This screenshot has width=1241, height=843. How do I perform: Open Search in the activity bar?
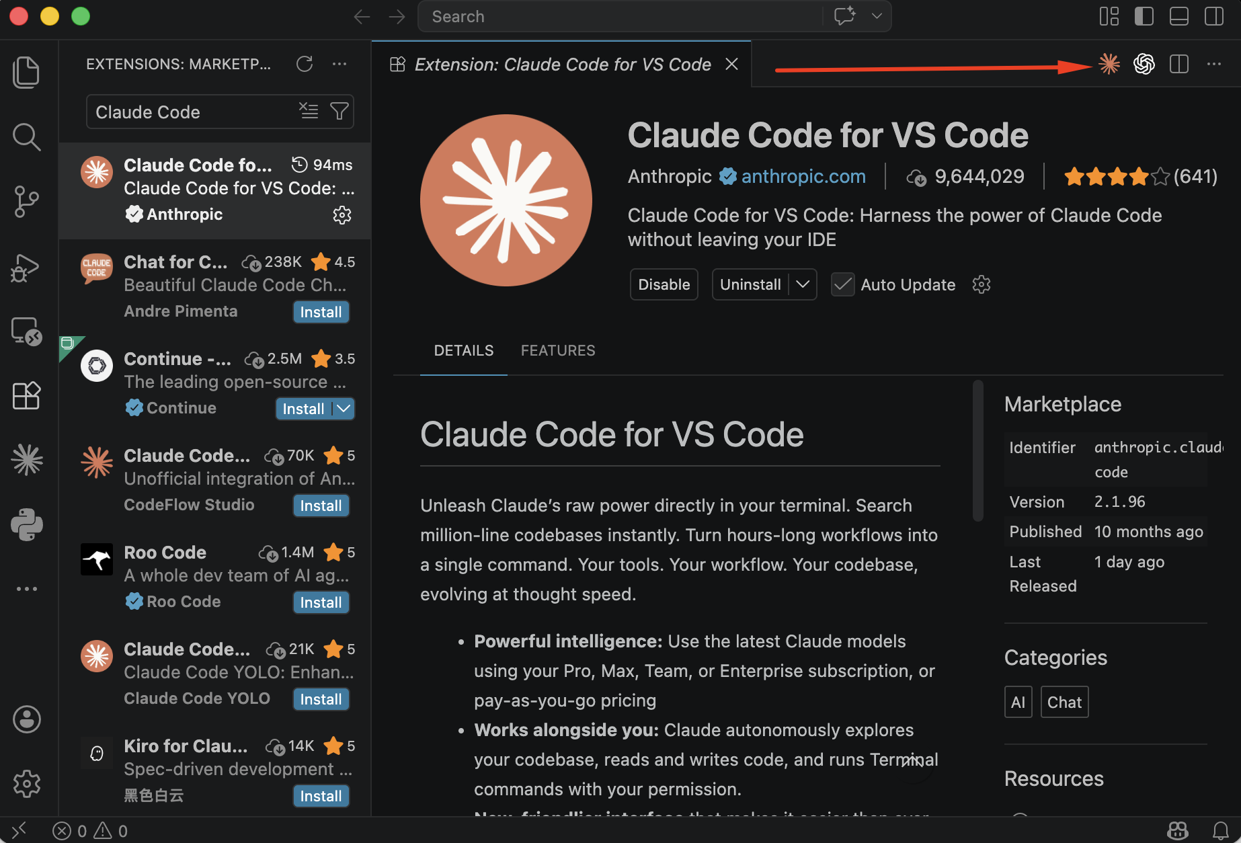[27, 136]
